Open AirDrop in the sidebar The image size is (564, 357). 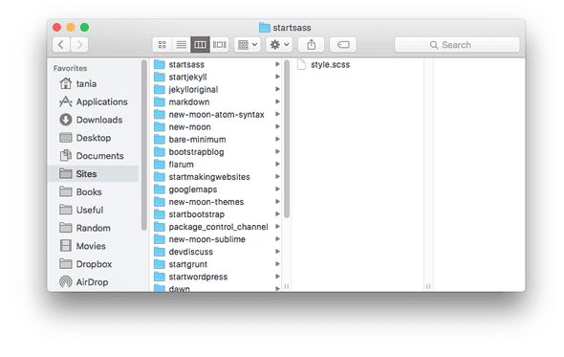click(93, 281)
